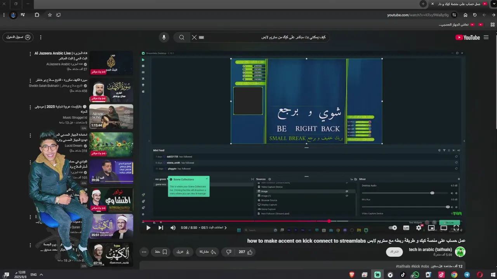Go to browser home page
The width and height of the screenshot is (497, 279).
click(465, 15)
